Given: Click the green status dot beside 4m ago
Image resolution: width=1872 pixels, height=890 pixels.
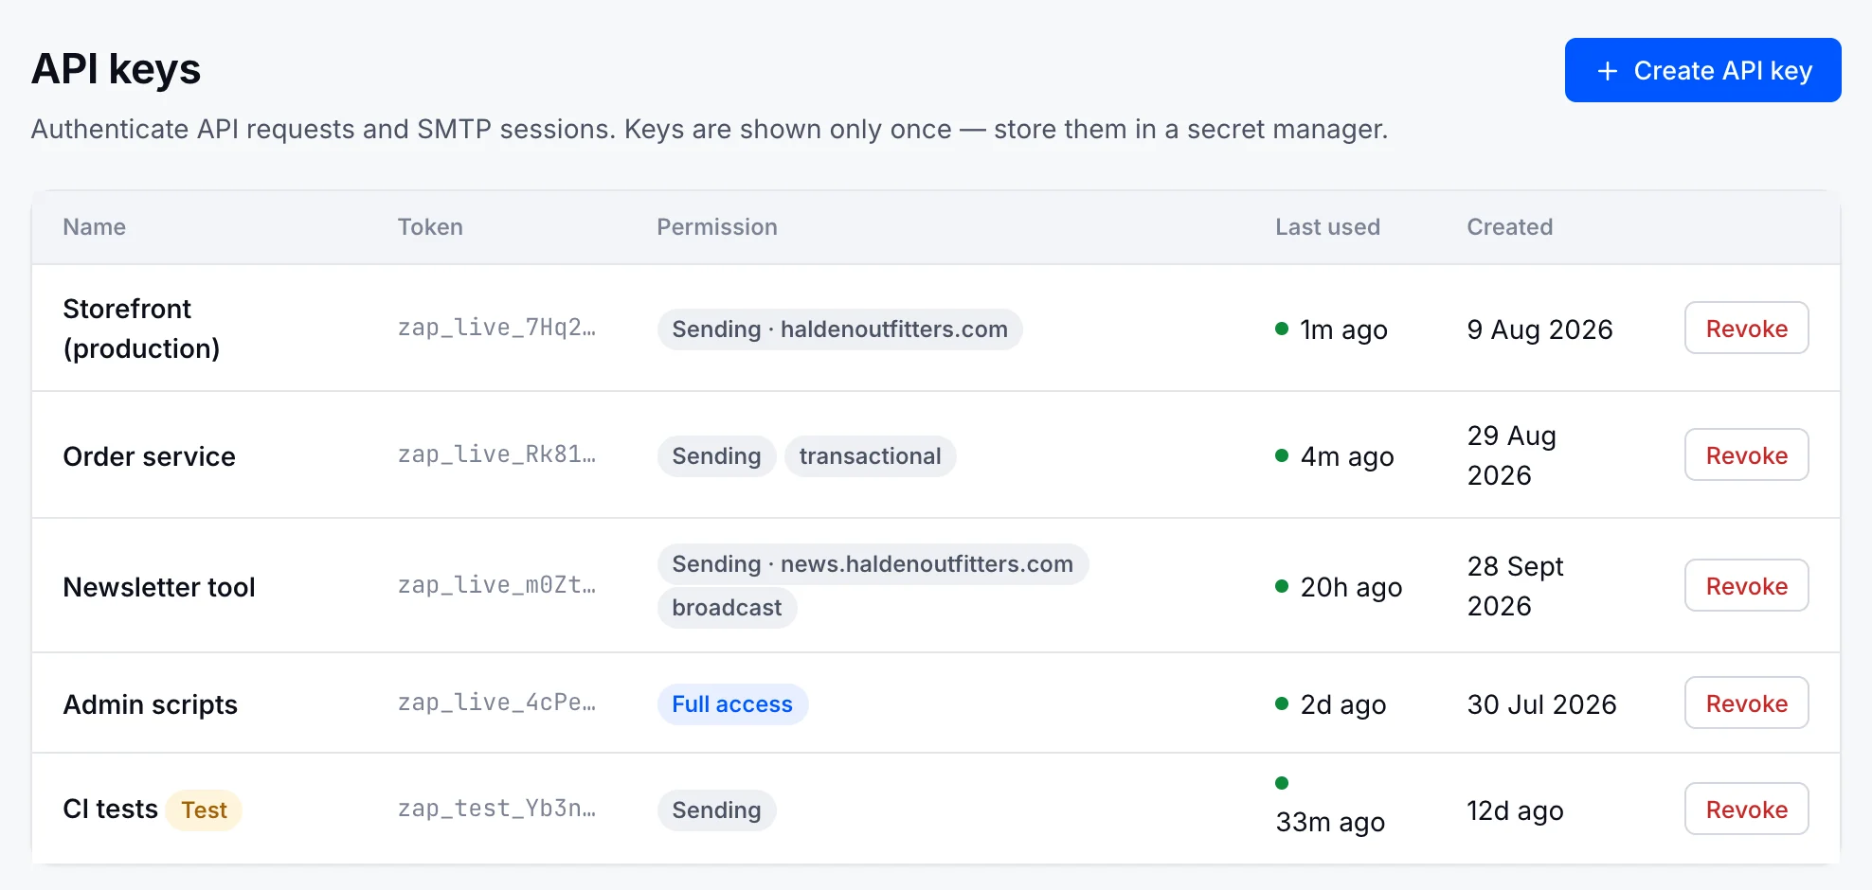Looking at the screenshot, I should click(x=1282, y=455).
